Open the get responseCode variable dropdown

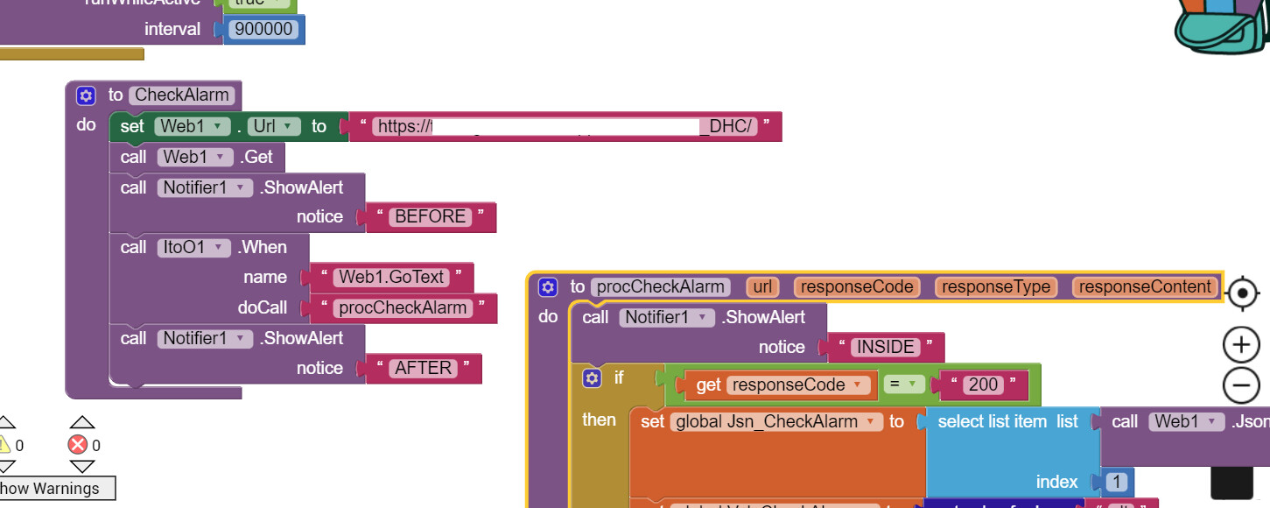[860, 385]
